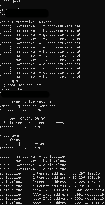Screen dimensions: 105x205
Task: Click the 'Default Server: j.root-servers.net' line
Action: (x=36, y=123)
